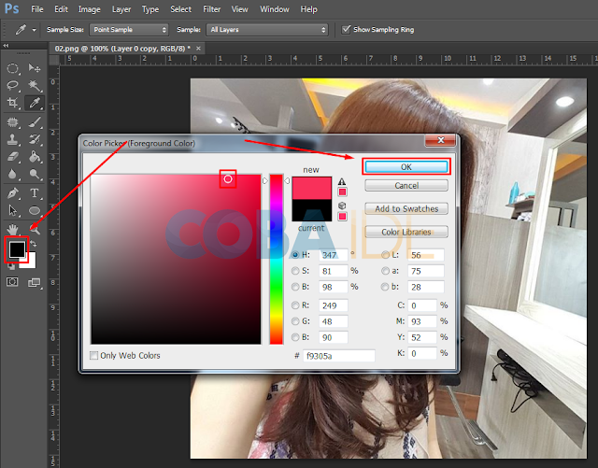The width and height of the screenshot is (598, 468).
Task: Open the Layer menu
Action: pos(121,9)
